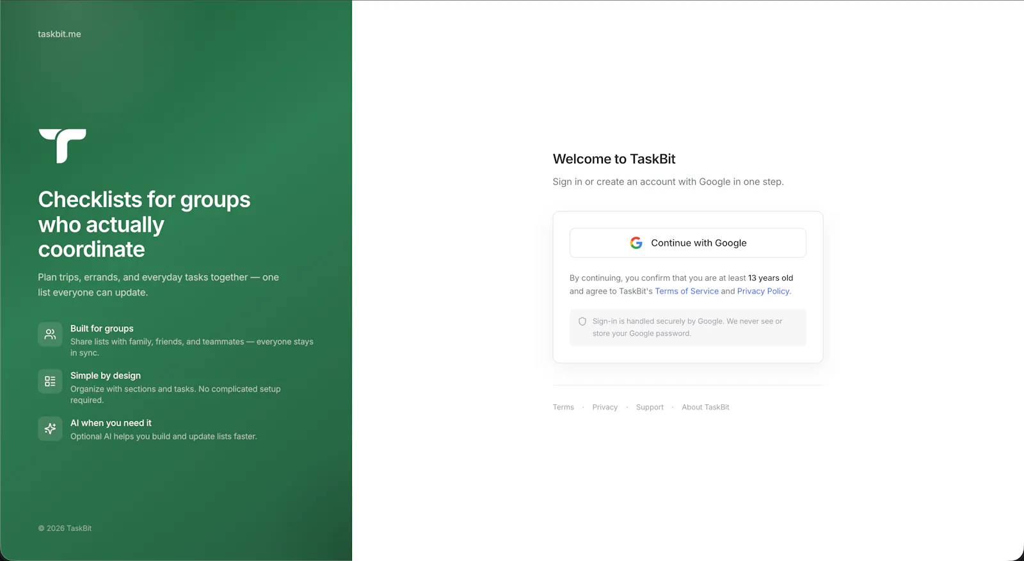Continue with Google sign-in button
Screen dimensions: 1024x561
click(688, 243)
